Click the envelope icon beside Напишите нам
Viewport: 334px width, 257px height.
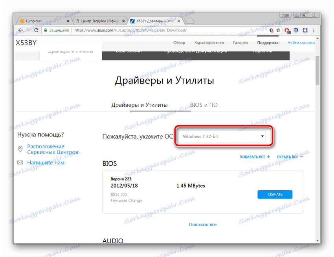20,162
